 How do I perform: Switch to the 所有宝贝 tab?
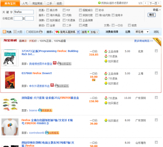tap(10, 3)
